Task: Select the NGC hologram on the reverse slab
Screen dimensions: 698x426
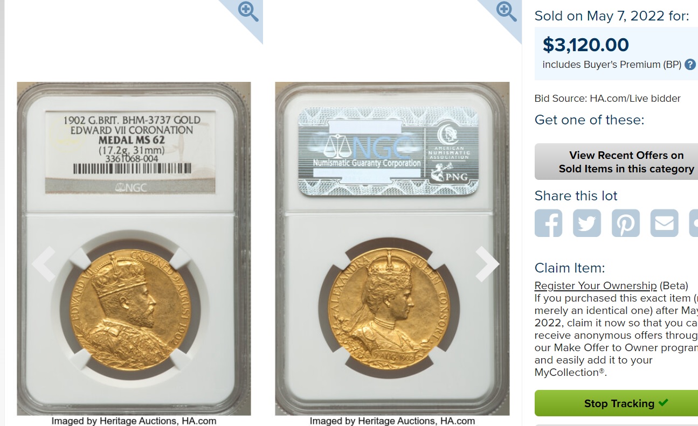Action: point(388,151)
